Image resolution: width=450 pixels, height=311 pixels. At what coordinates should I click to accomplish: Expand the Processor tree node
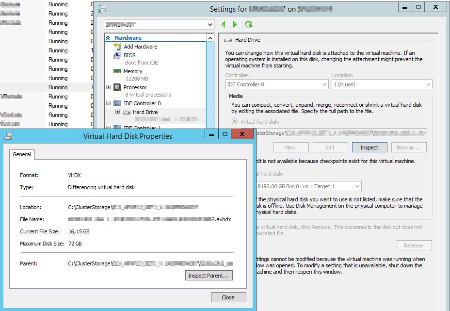(109, 87)
